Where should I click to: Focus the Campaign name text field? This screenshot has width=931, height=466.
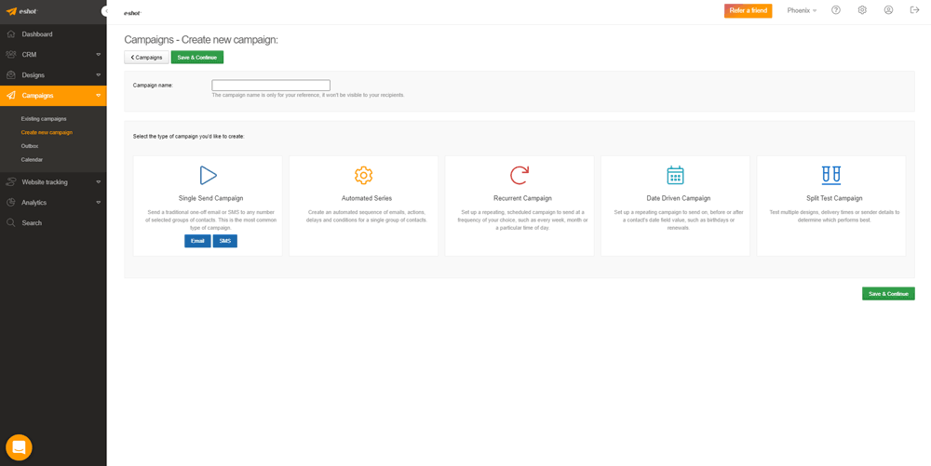[271, 86]
